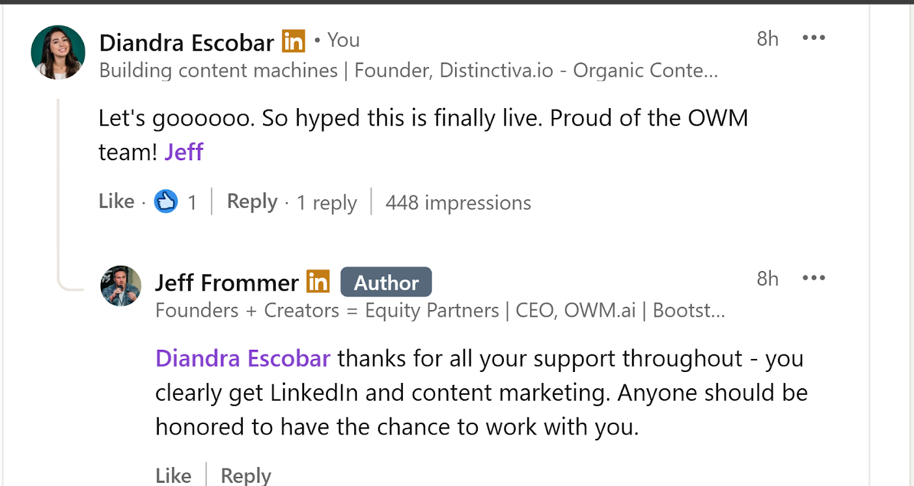Click the Author badge
Screen dimensions: 914x486
386,282
